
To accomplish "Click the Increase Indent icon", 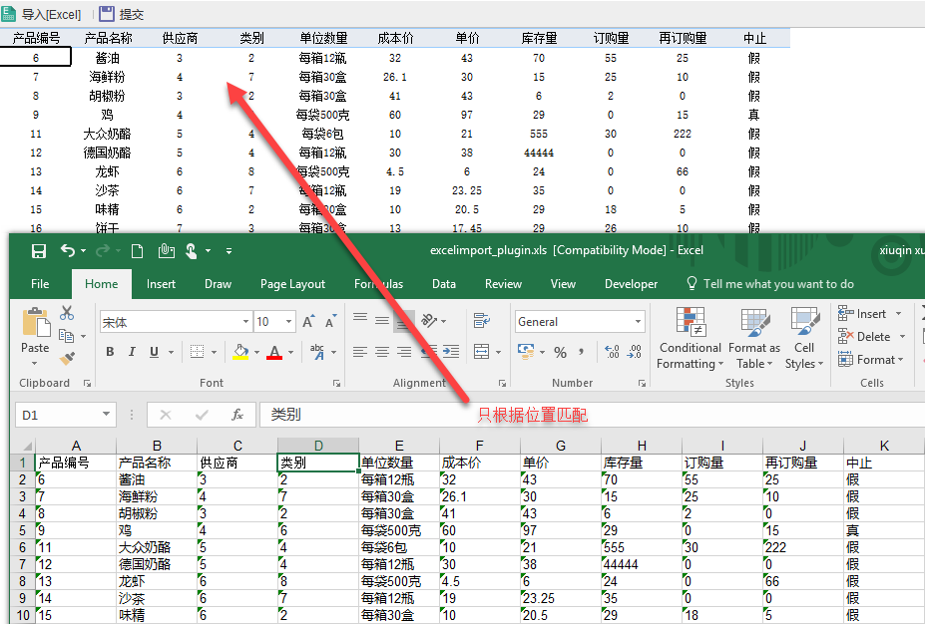I will [451, 352].
